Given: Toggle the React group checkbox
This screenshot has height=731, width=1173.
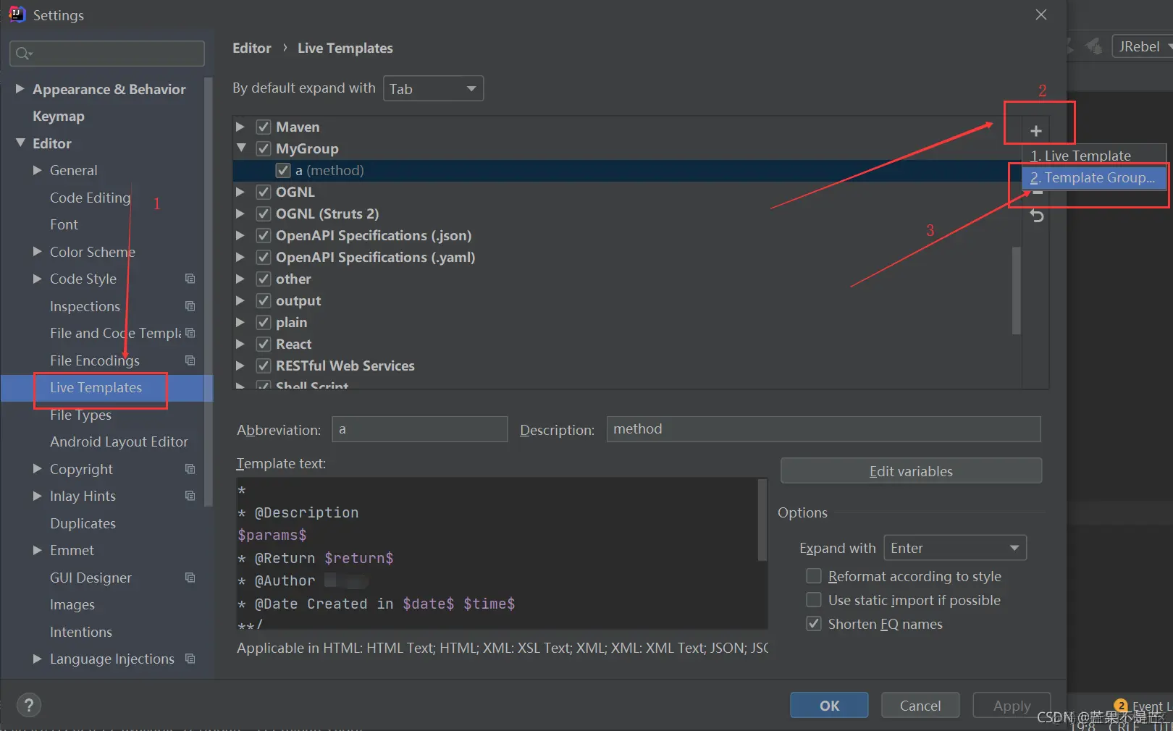Looking at the screenshot, I should click(264, 344).
